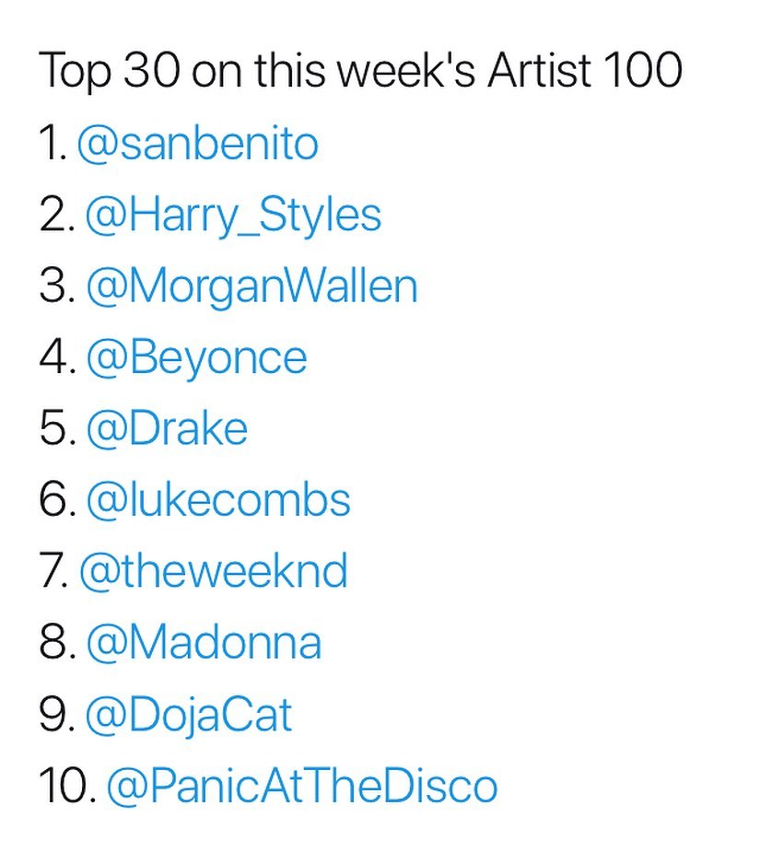This screenshot has width=760, height=864.
Task: Click the rank number 10 before @PanicAtTheDisco
Action: [64, 786]
